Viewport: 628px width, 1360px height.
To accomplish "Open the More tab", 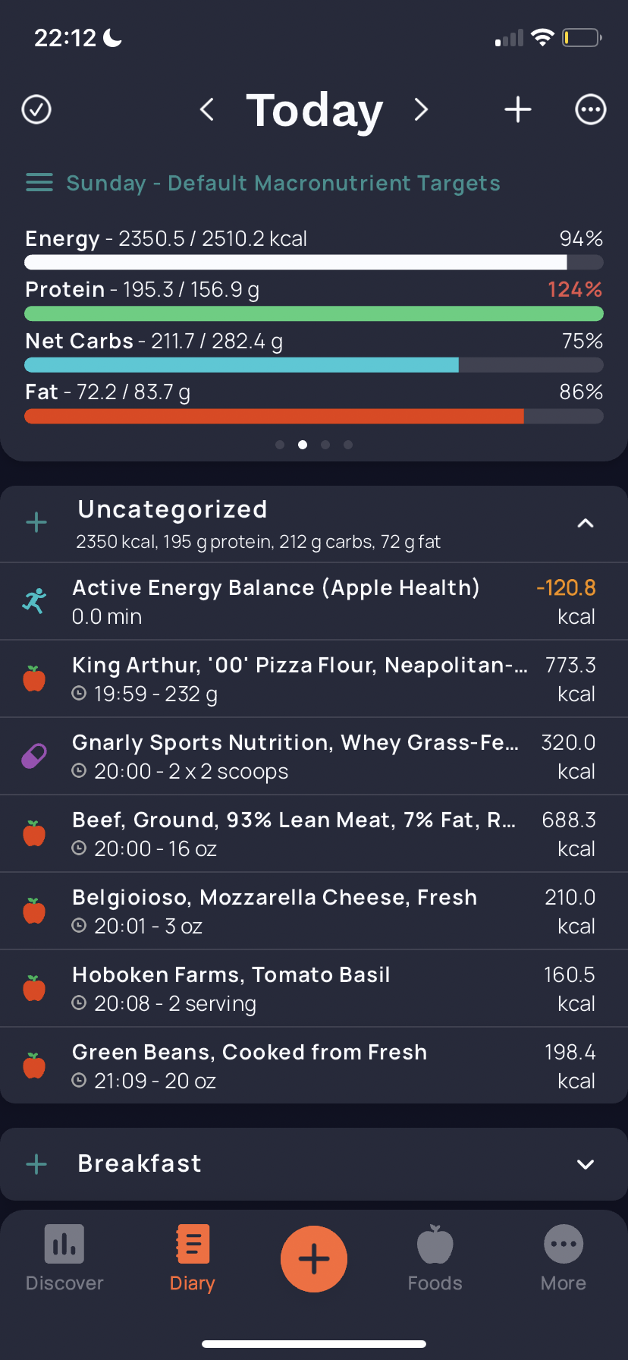I will (x=564, y=1258).
